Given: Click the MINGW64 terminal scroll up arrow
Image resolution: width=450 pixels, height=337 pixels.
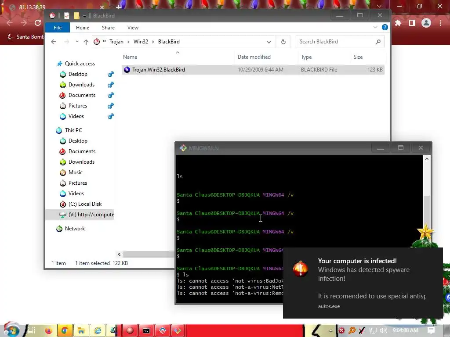Looking at the screenshot, I should [427, 159].
